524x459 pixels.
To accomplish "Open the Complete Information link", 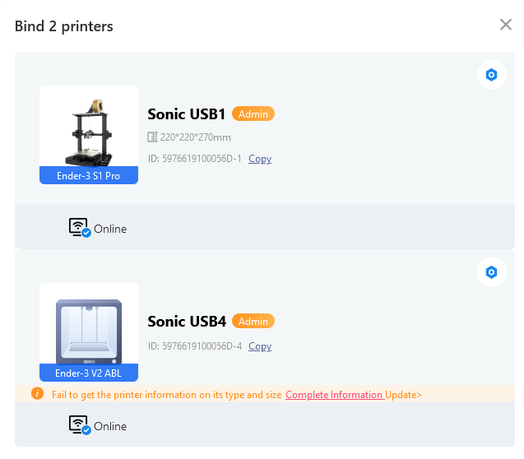I will 334,395.
